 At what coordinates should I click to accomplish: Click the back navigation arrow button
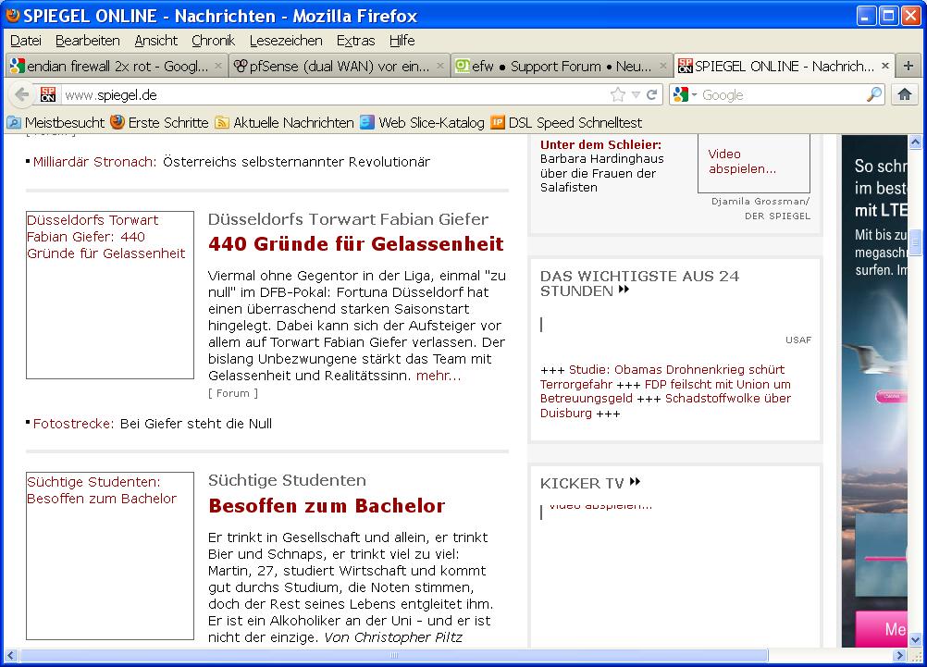[22, 94]
